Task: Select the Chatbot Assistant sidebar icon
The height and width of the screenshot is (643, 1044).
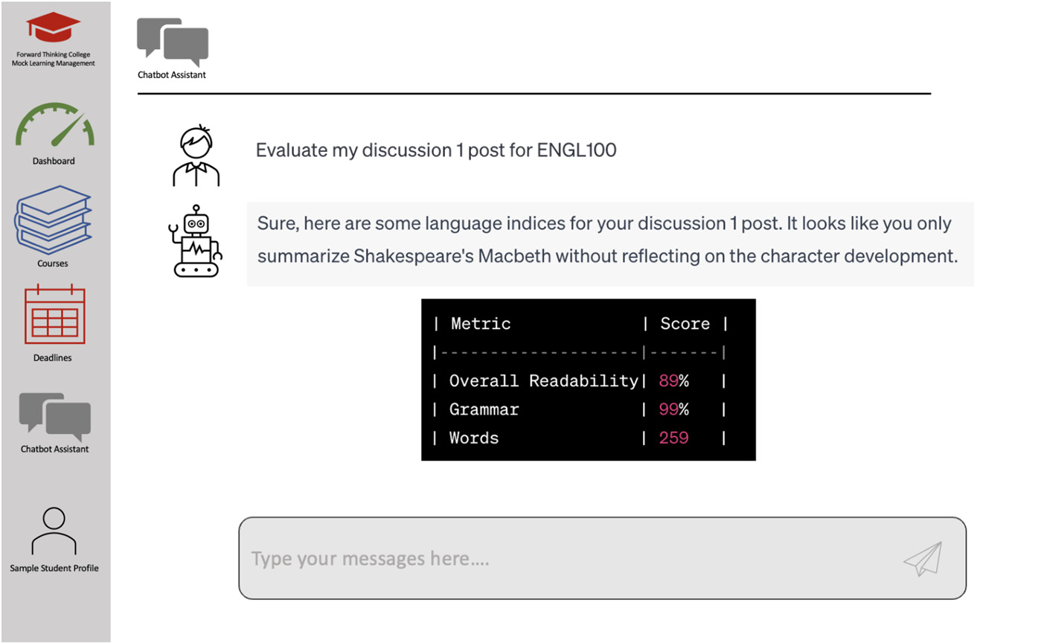Action: click(x=54, y=415)
